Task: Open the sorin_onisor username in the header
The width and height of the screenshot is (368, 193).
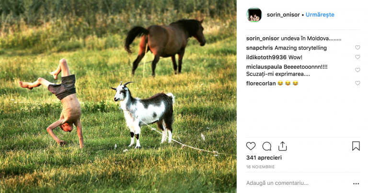Action: click(x=283, y=15)
